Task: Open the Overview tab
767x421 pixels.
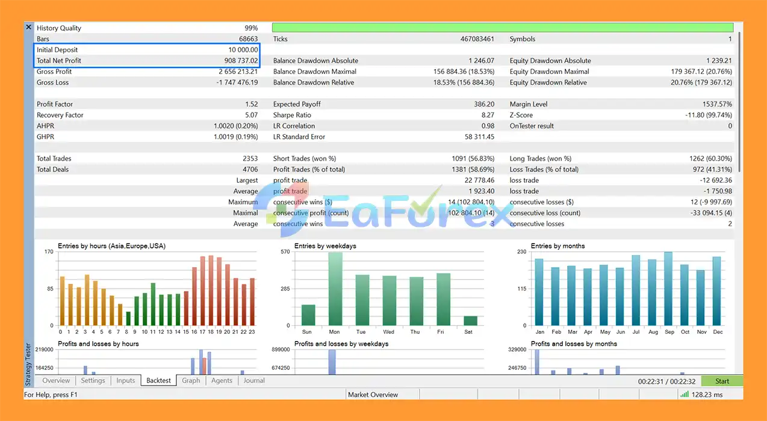Action: 56,381
